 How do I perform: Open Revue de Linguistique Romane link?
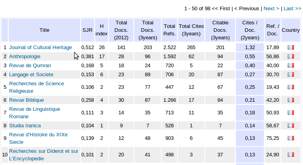tap(35, 113)
